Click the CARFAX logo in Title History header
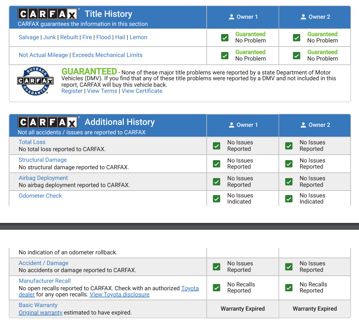 tap(48, 14)
